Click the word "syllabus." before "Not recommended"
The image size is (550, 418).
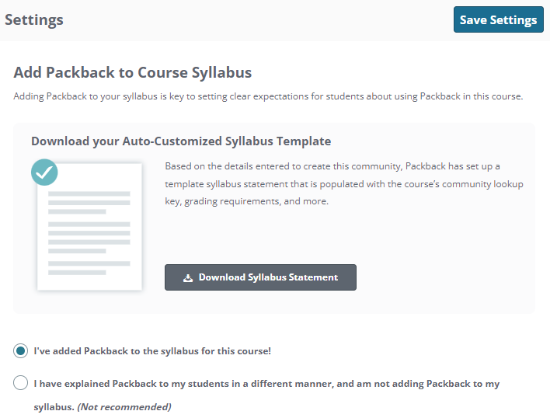point(54,406)
